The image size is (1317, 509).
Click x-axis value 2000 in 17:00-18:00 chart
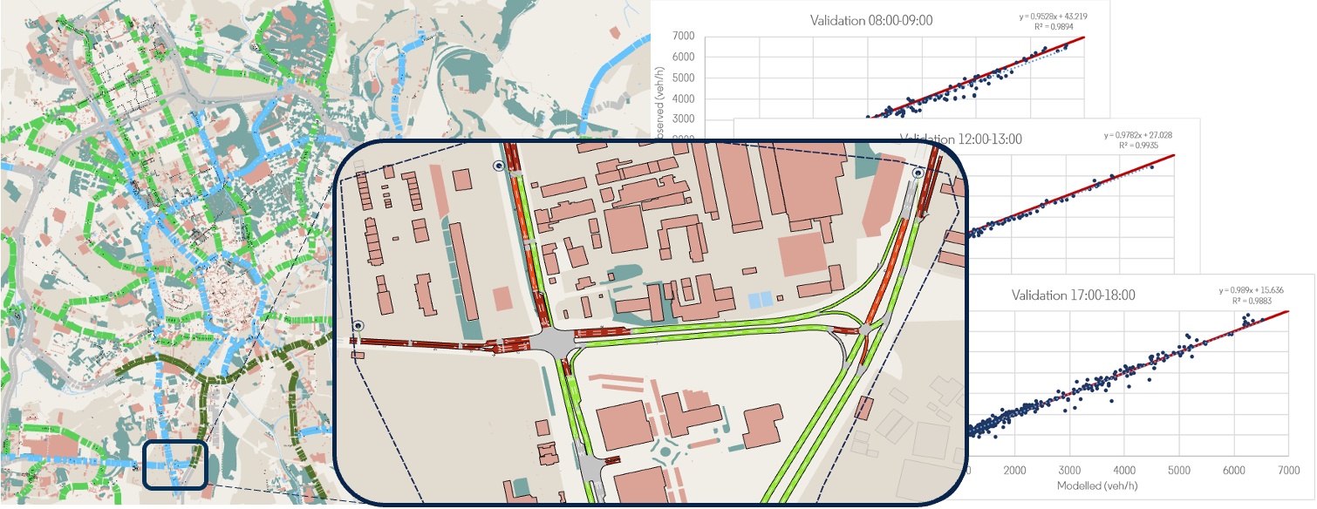(x=1015, y=471)
